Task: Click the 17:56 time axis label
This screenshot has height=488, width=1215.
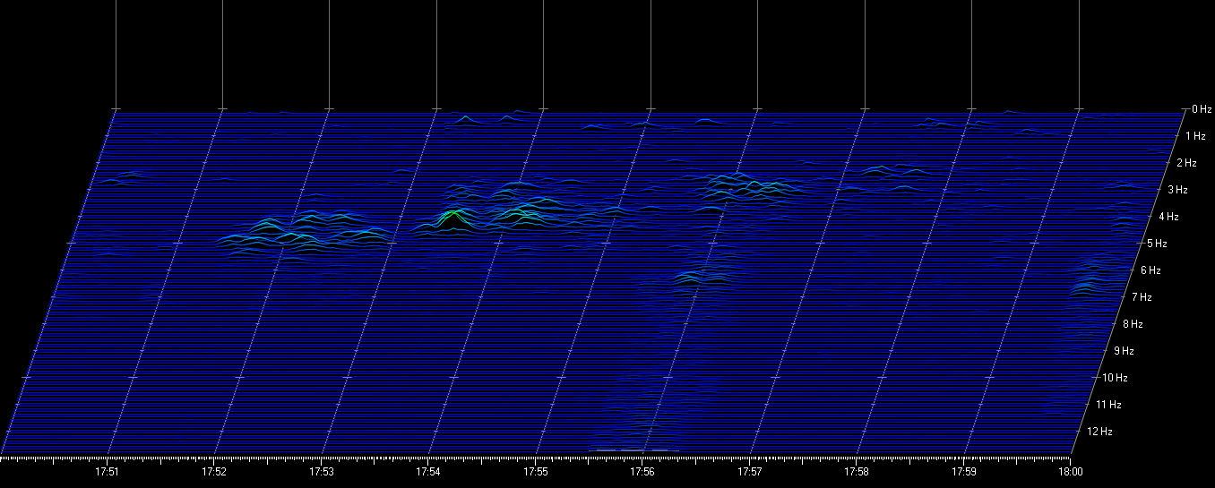Action: [x=643, y=471]
